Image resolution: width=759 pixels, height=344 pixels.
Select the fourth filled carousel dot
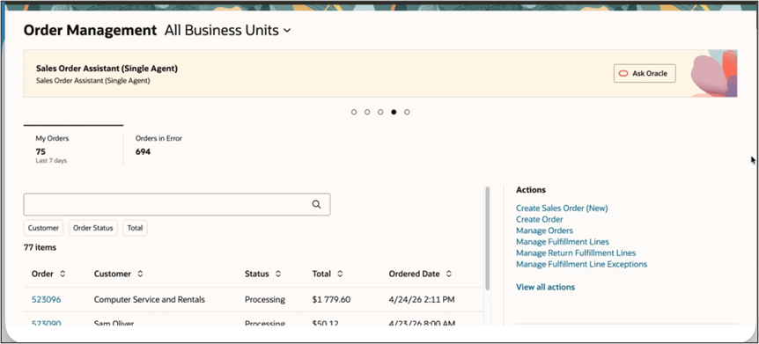coord(394,112)
